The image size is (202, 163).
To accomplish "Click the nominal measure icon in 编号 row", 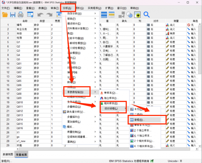I will [168, 25].
